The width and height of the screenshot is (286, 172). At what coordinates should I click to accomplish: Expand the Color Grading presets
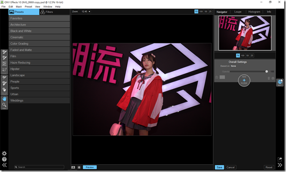click(x=39, y=44)
